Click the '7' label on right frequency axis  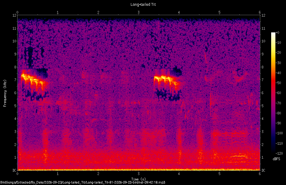pyautogui.click(x=262, y=80)
